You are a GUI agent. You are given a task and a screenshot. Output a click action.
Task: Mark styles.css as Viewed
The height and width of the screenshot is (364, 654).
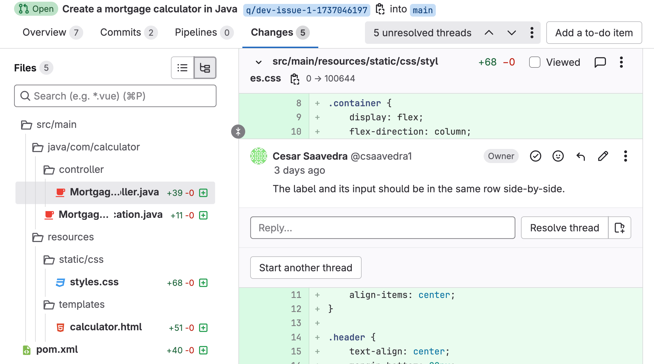pos(535,62)
